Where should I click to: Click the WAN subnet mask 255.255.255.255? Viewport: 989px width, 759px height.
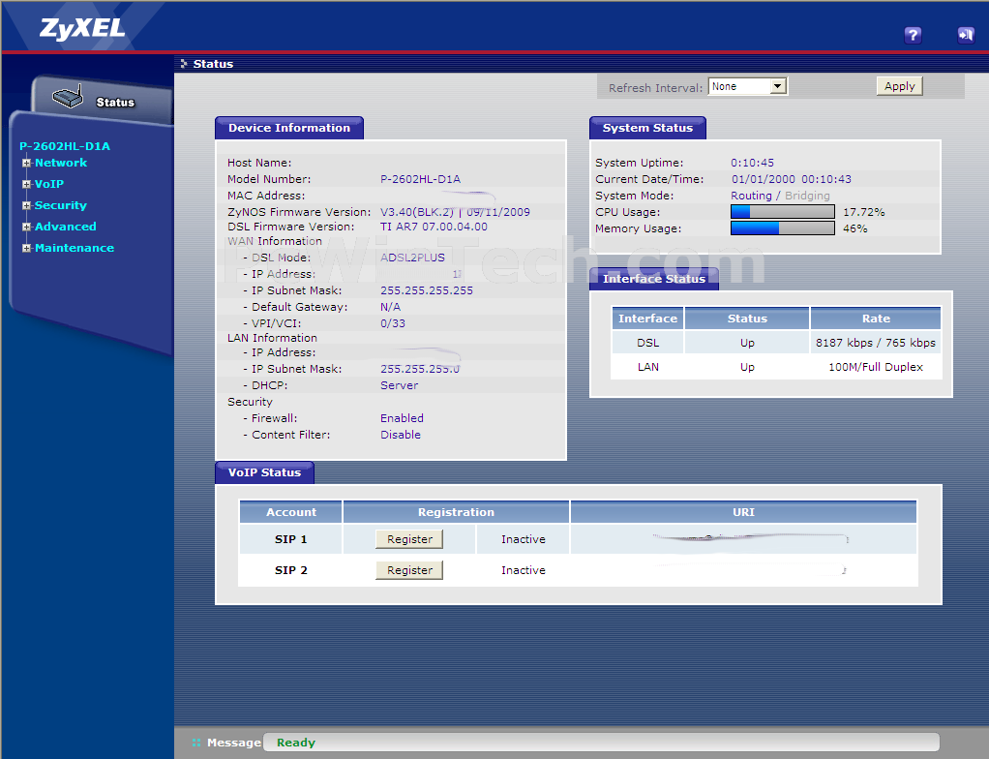[427, 290]
